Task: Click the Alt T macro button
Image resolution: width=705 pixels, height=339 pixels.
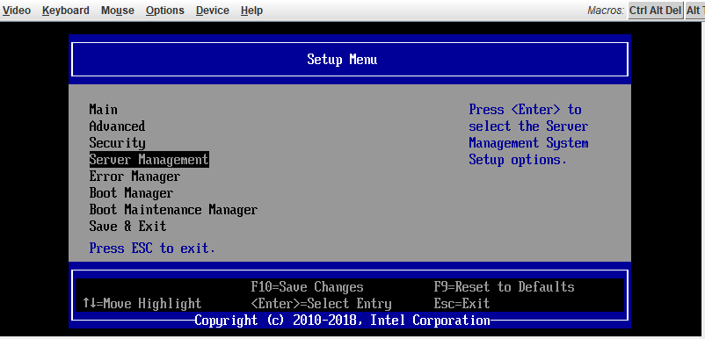Action: click(694, 11)
